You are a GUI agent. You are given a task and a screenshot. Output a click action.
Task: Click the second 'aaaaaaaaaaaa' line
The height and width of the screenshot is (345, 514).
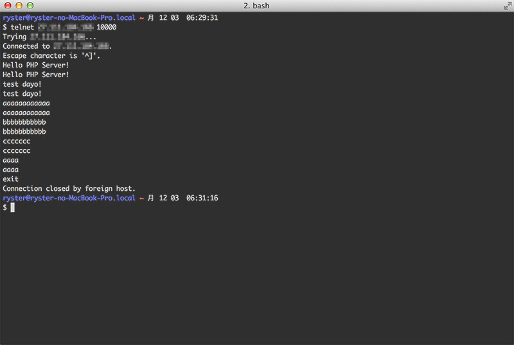tap(26, 113)
